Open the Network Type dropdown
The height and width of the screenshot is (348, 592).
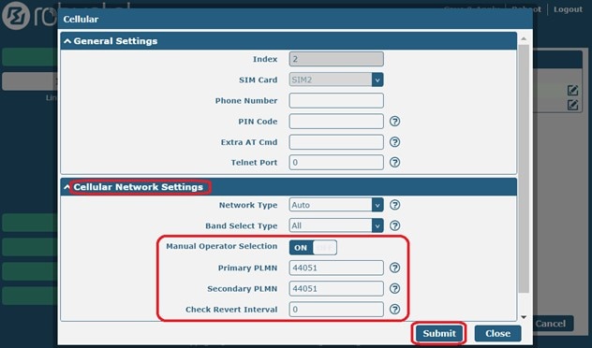(336, 205)
